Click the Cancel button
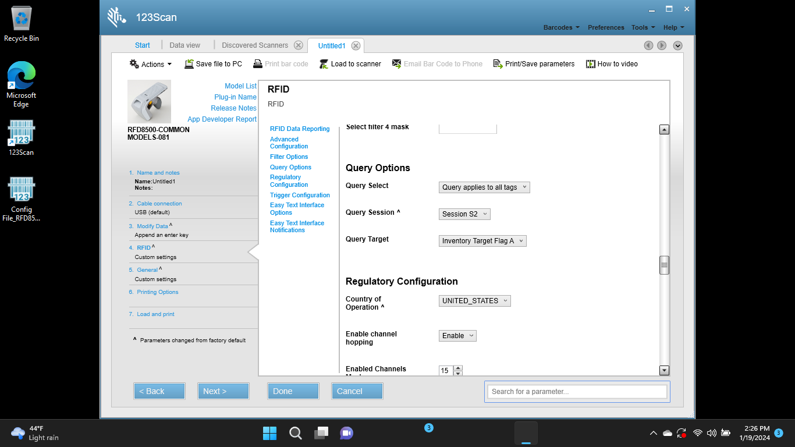Screen dimensions: 795x447 pos(357,391)
